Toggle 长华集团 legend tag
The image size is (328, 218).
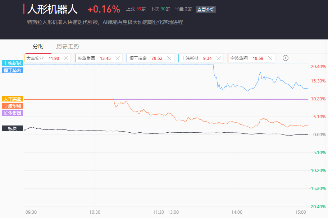point(13,113)
